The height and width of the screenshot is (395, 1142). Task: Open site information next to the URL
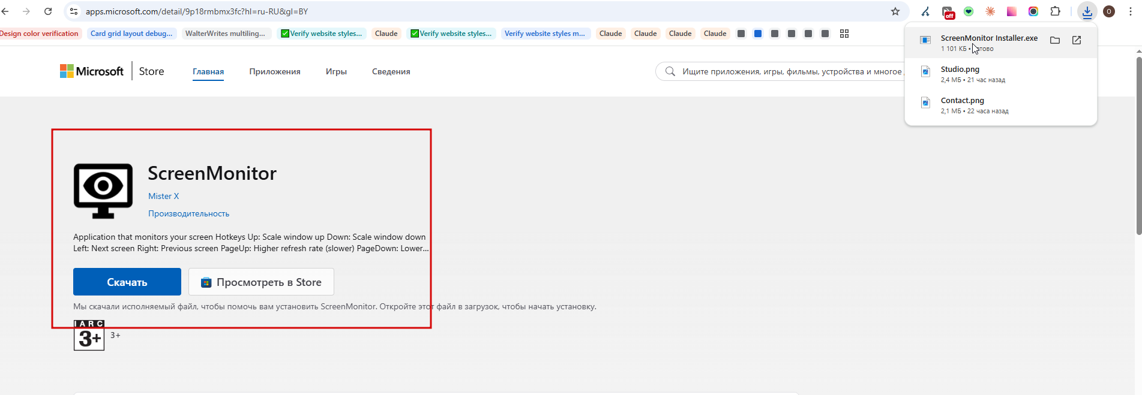[x=74, y=11]
